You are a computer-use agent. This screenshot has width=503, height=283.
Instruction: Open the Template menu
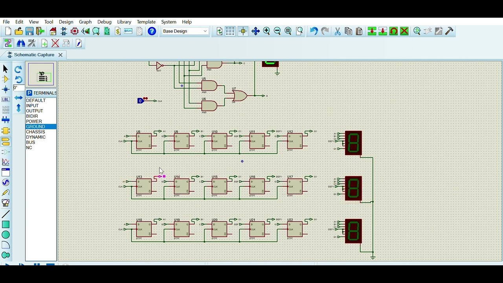pos(146,22)
